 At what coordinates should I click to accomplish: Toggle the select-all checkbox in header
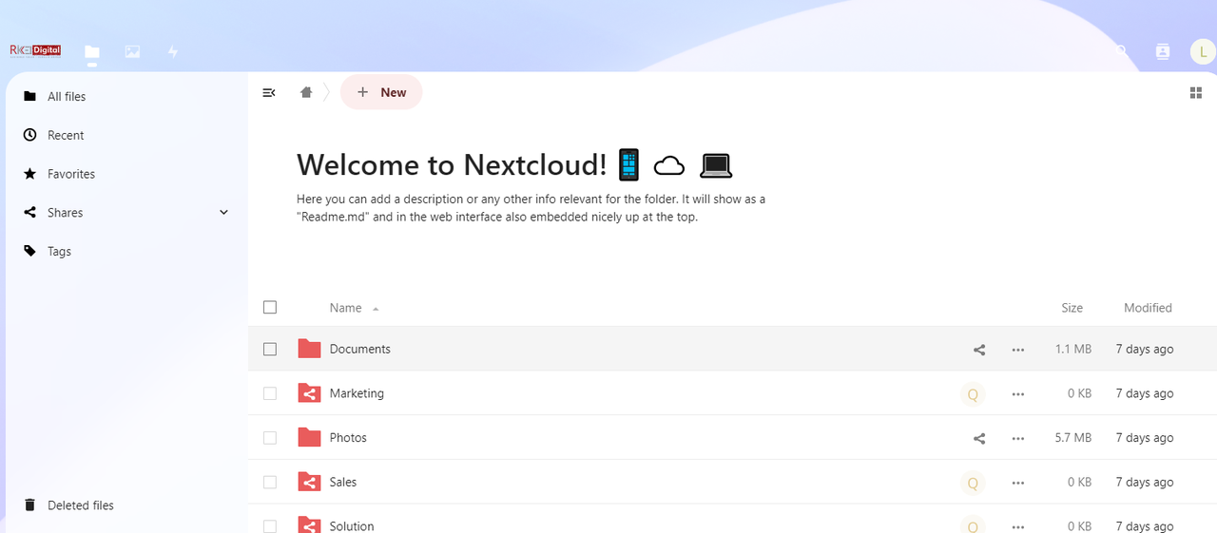[x=270, y=307]
